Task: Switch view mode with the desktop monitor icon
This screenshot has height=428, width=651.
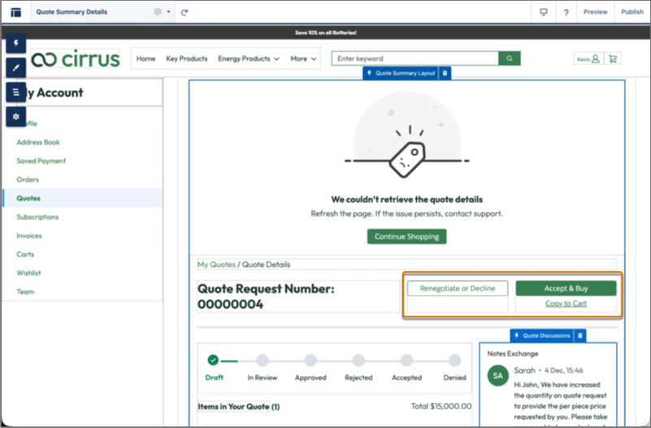Action: pos(544,12)
